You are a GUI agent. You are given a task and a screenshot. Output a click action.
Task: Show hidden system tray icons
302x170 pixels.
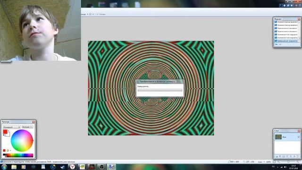click(278, 167)
